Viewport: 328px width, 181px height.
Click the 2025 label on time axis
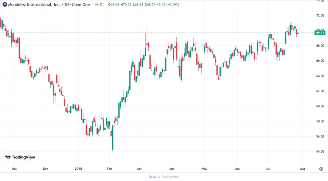[x=78, y=169]
